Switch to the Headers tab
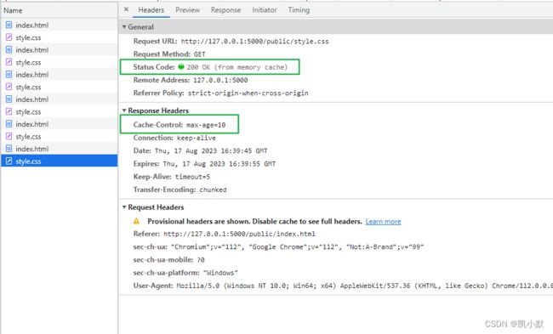Viewport: 553px width, 334px height. pos(151,10)
